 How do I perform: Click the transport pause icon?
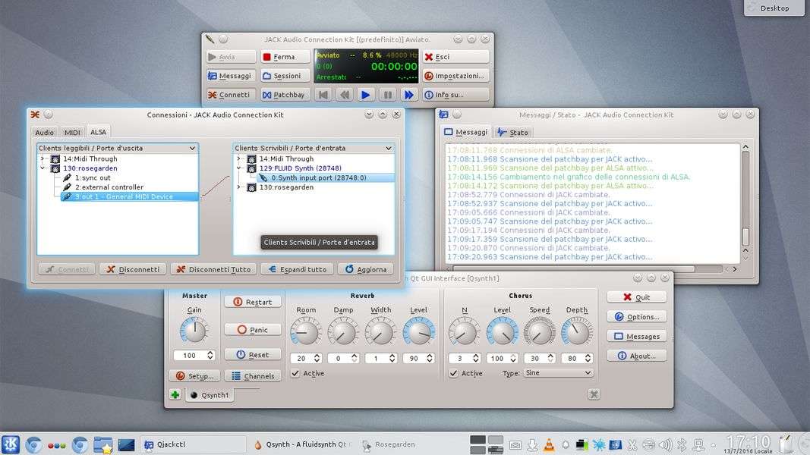pos(387,95)
